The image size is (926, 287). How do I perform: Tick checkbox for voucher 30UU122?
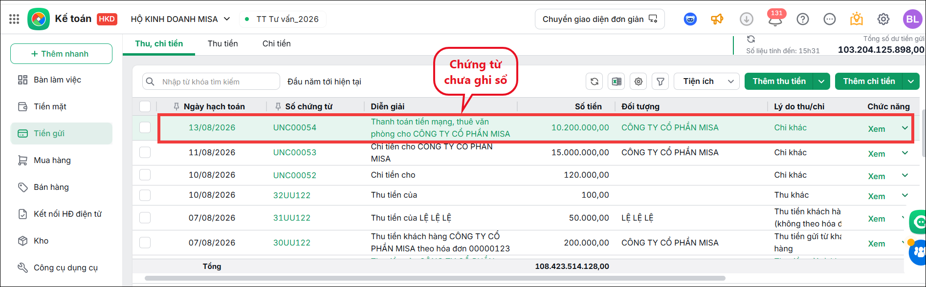coord(145,243)
